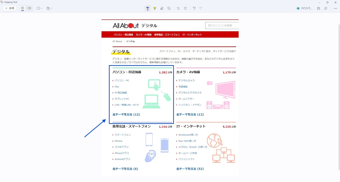
Task: Click the vertical scrollbar on the right
Action: pyautogui.click(x=339, y=97)
